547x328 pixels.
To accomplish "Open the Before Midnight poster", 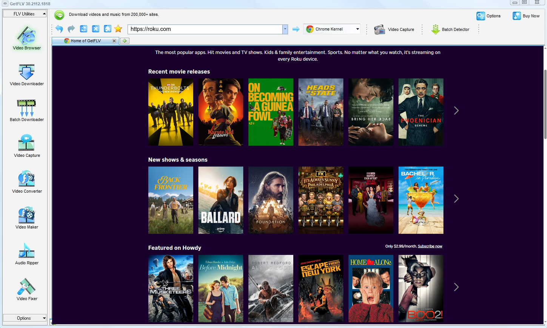I will [x=221, y=288].
